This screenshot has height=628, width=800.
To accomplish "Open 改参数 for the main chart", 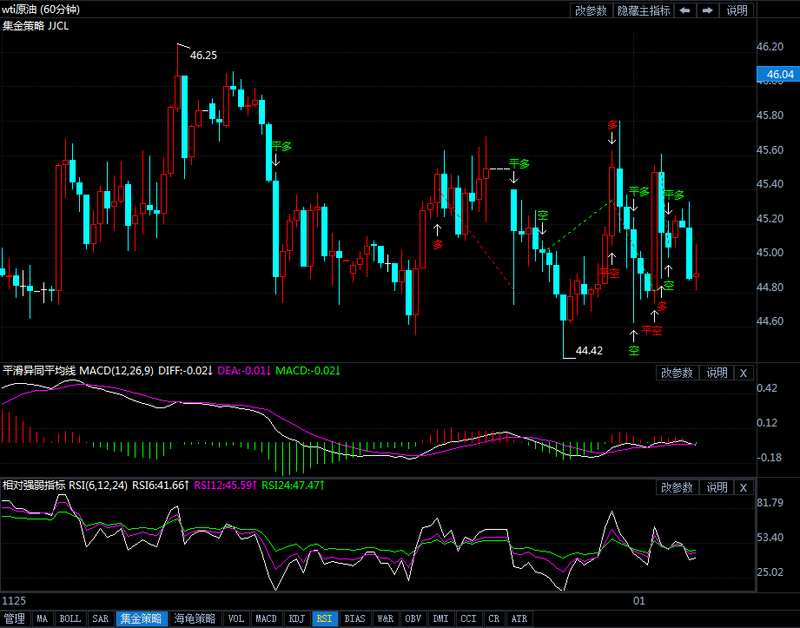I will tap(591, 10).
